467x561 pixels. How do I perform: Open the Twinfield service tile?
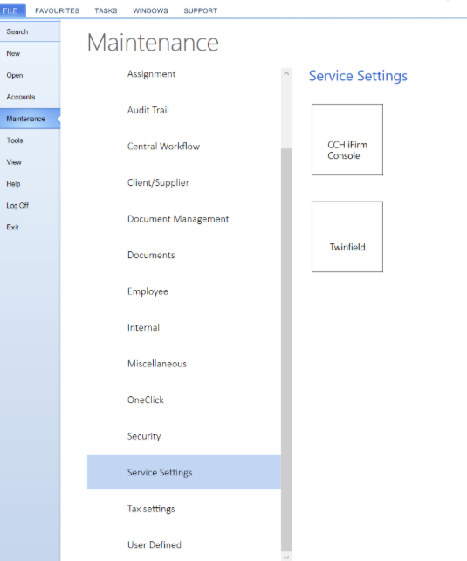[347, 236]
